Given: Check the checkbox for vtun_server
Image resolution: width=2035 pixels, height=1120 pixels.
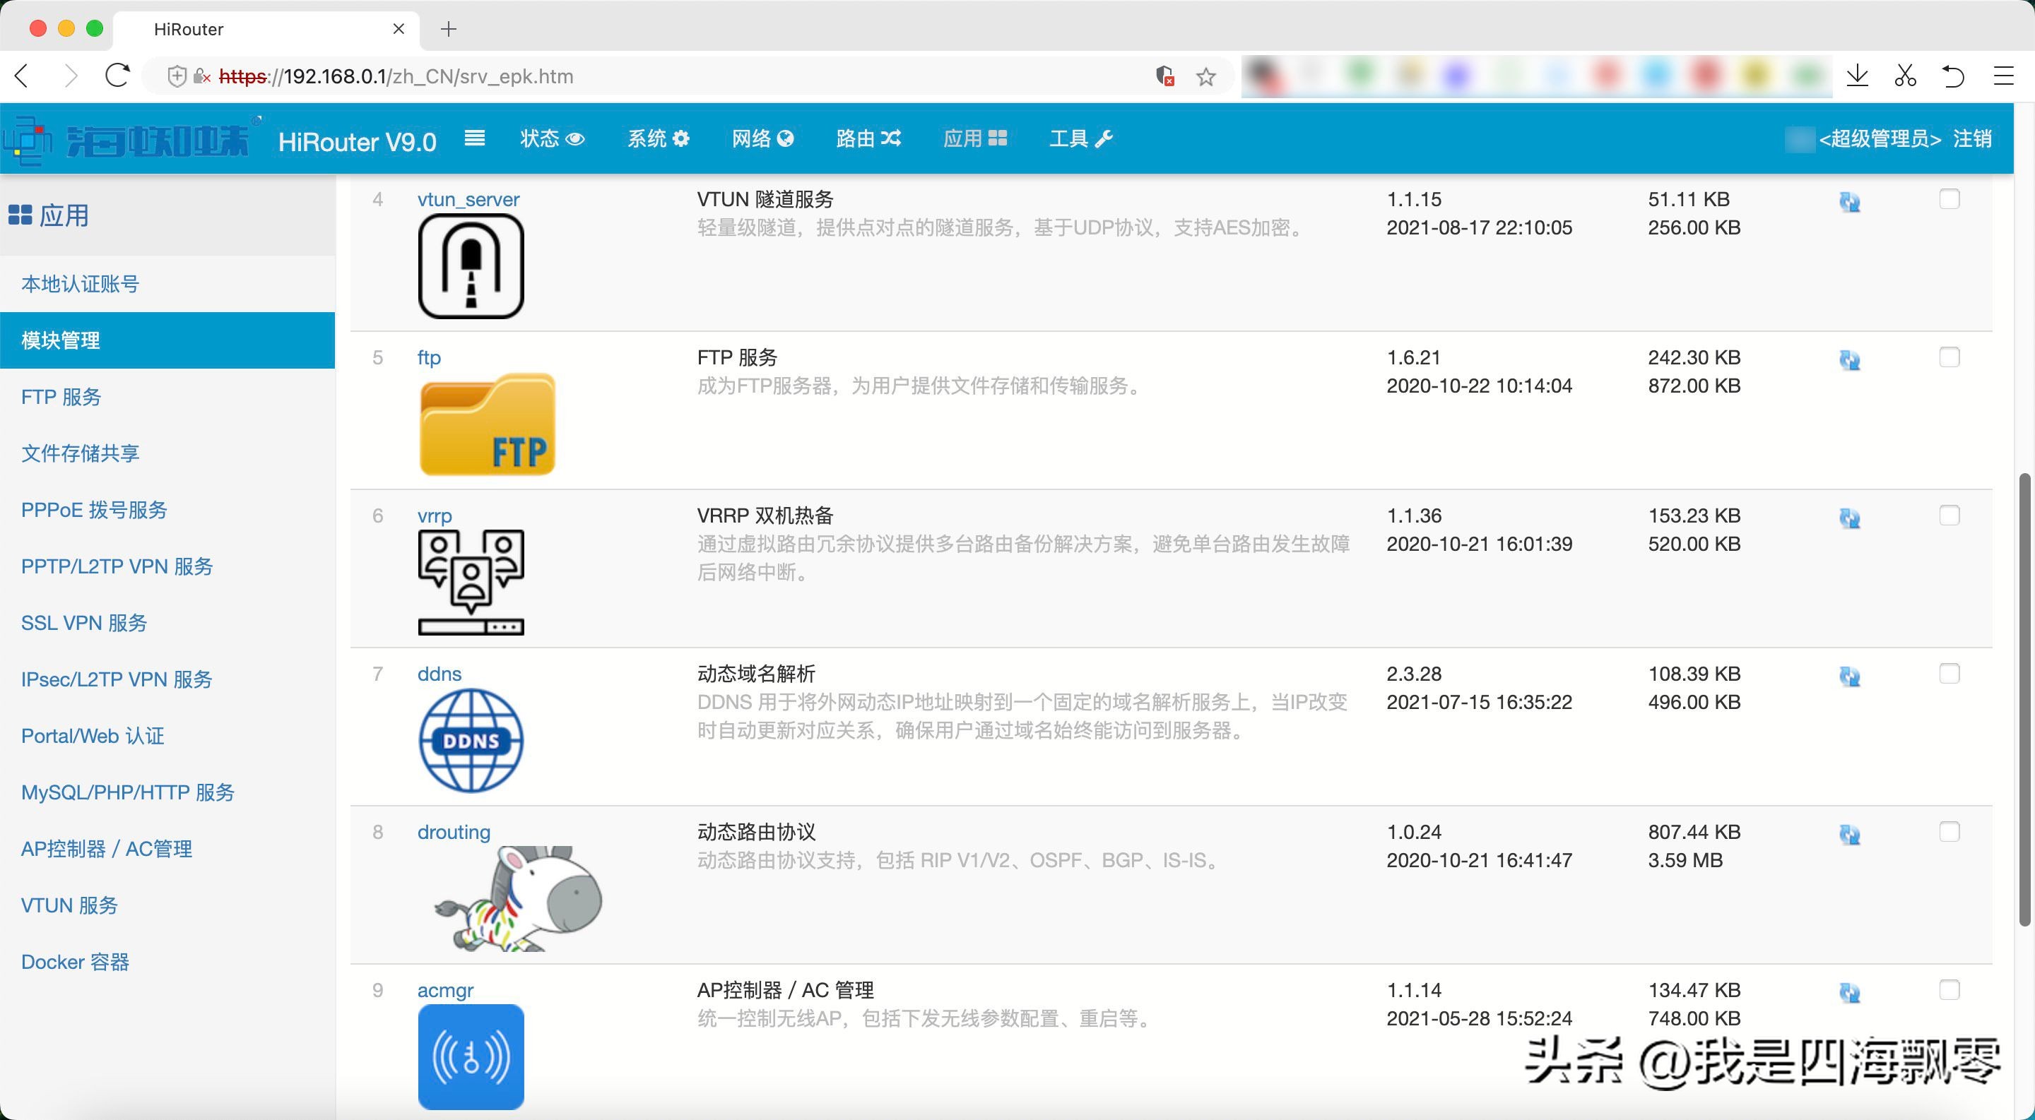Looking at the screenshot, I should [1950, 199].
